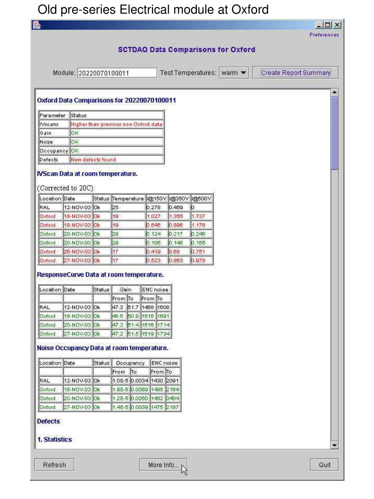Click the value 1.0E-5 in occupancy table
Image resolution: width=374 pixels, height=499 pixels.
pyautogui.click(x=120, y=381)
